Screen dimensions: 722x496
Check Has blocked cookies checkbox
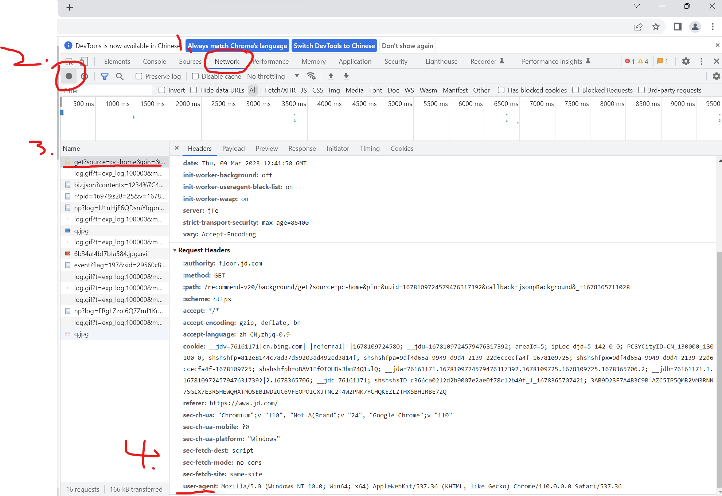(x=501, y=90)
